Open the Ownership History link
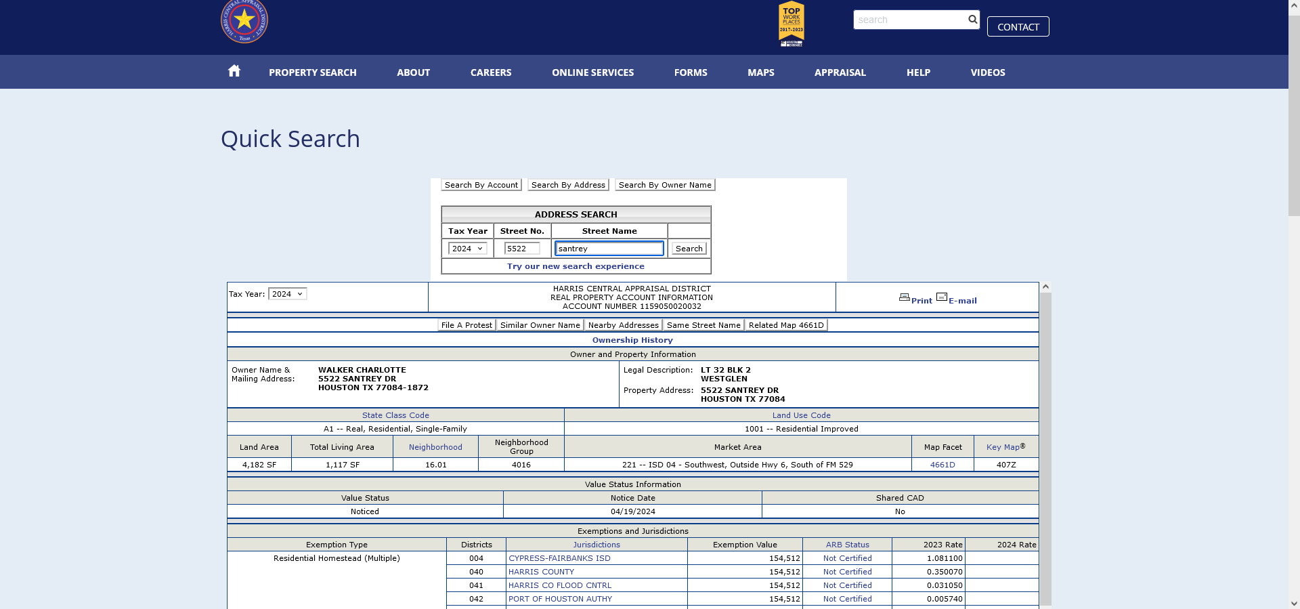Image resolution: width=1300 pixels, height=609 pixels. click(632, 340)
